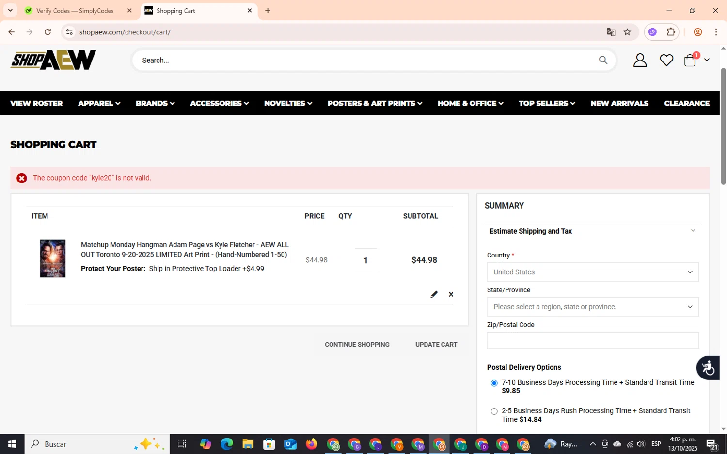
Task: Open Task View on the taskbar
Action: [x=182, y=444]
